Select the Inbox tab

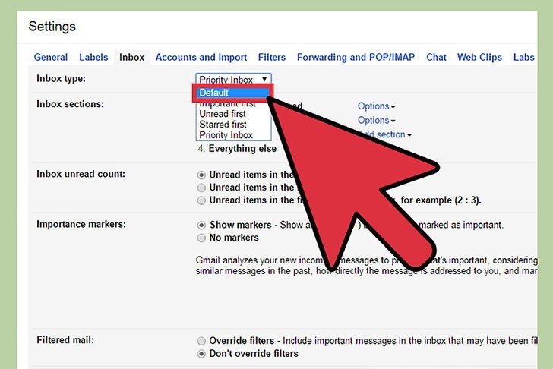pos(131,57)
